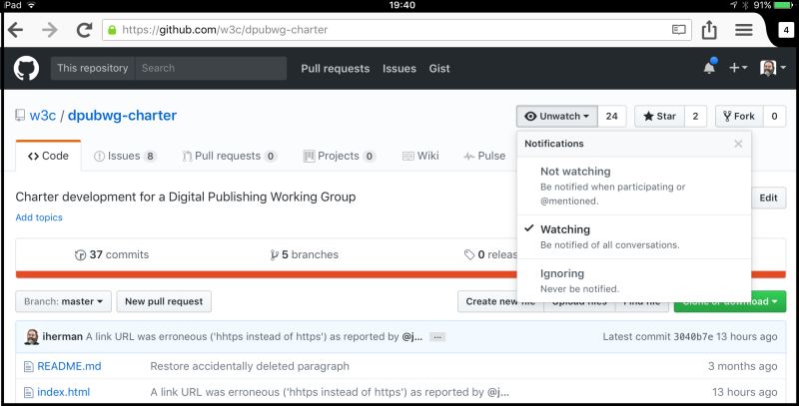
Task: Tap the green padlock security icon
Action: [112, 30]
